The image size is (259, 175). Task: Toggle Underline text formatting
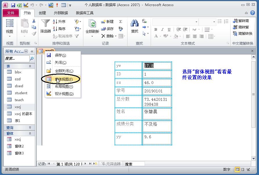pyautogui.click(x=169, y=30)
